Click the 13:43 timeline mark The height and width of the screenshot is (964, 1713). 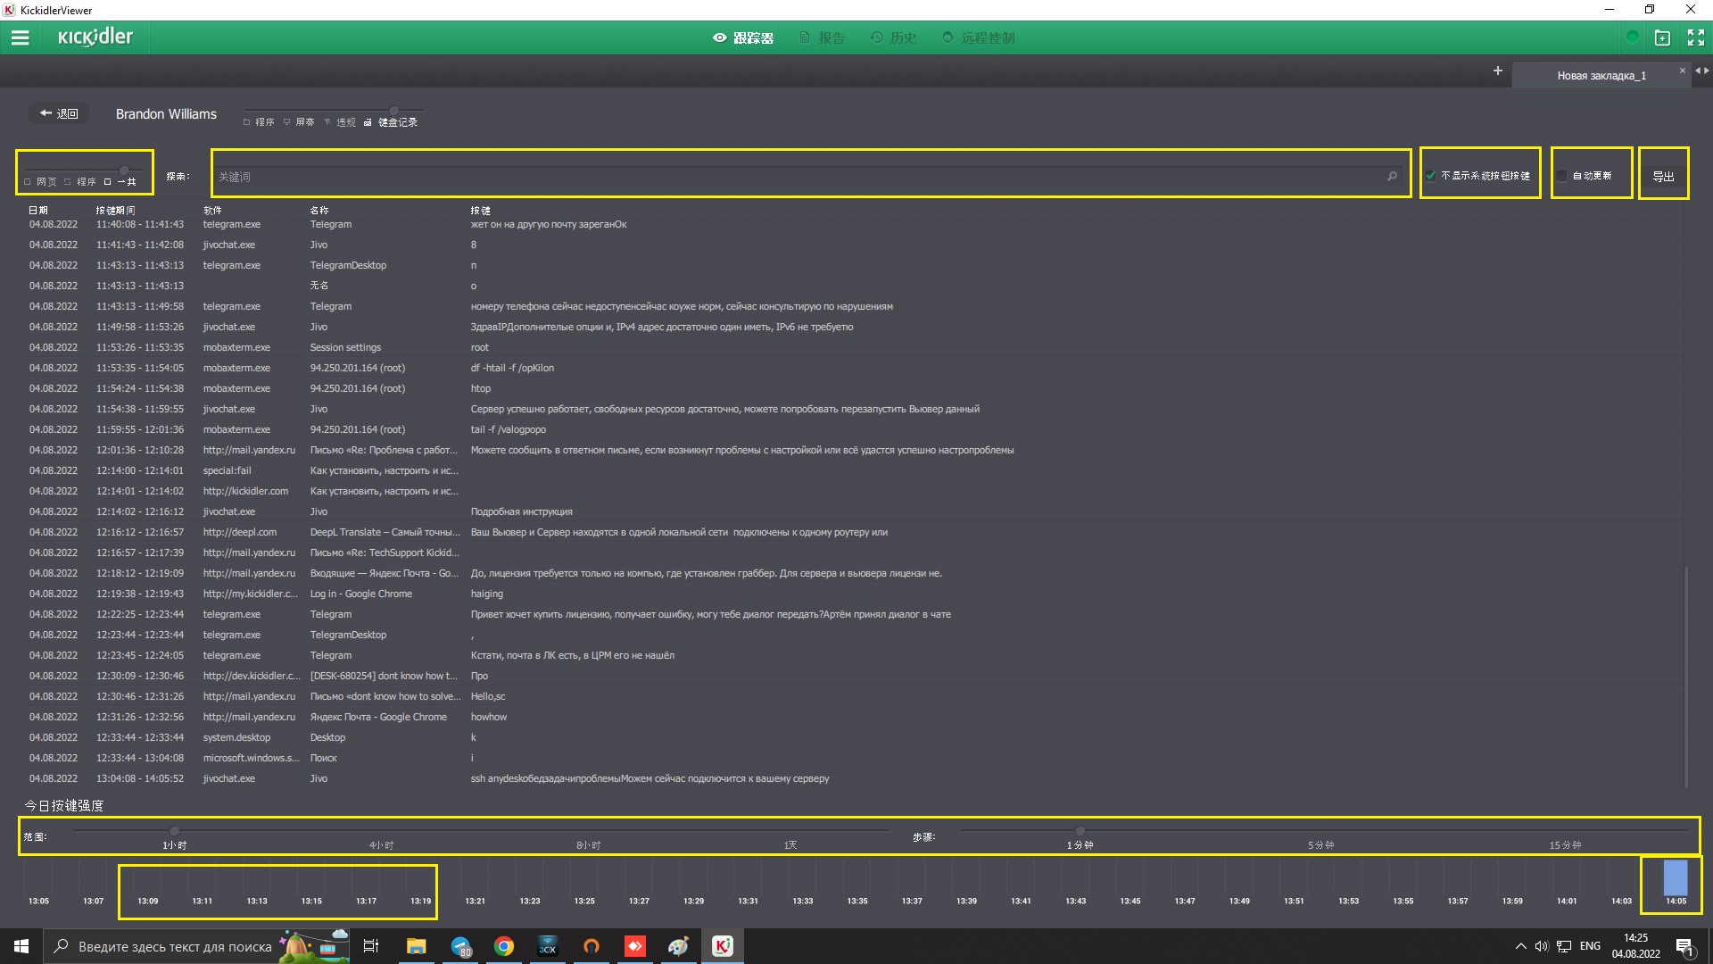(x=1075, y=902)
